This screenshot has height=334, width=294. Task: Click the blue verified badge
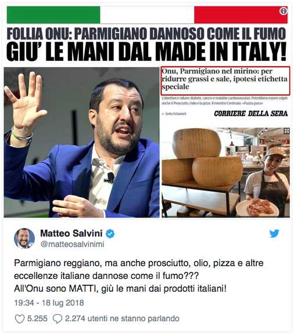[x=110, y=234]
